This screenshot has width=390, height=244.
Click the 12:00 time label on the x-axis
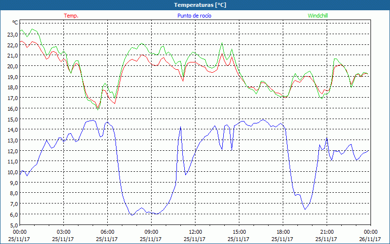click(x=195, y=232)
